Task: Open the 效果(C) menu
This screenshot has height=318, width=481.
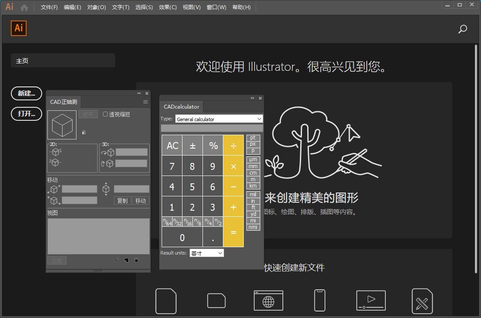Action: pos(168,7)
